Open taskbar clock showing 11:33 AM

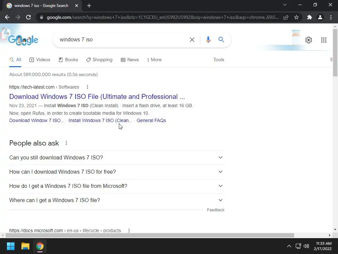pyautogui.click(x=323, y=246)
